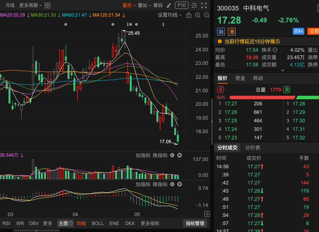Click the green 卖 sell icon
Image resolution: width=319 pixels, height=232 pixels.
point(287,90)
